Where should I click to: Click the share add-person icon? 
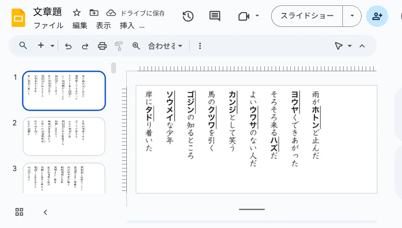click(x=377, y=16)
